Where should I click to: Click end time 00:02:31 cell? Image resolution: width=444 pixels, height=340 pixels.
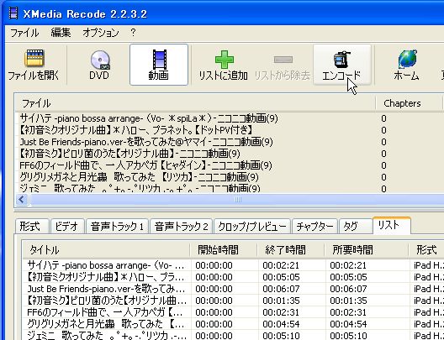point(281,312)
